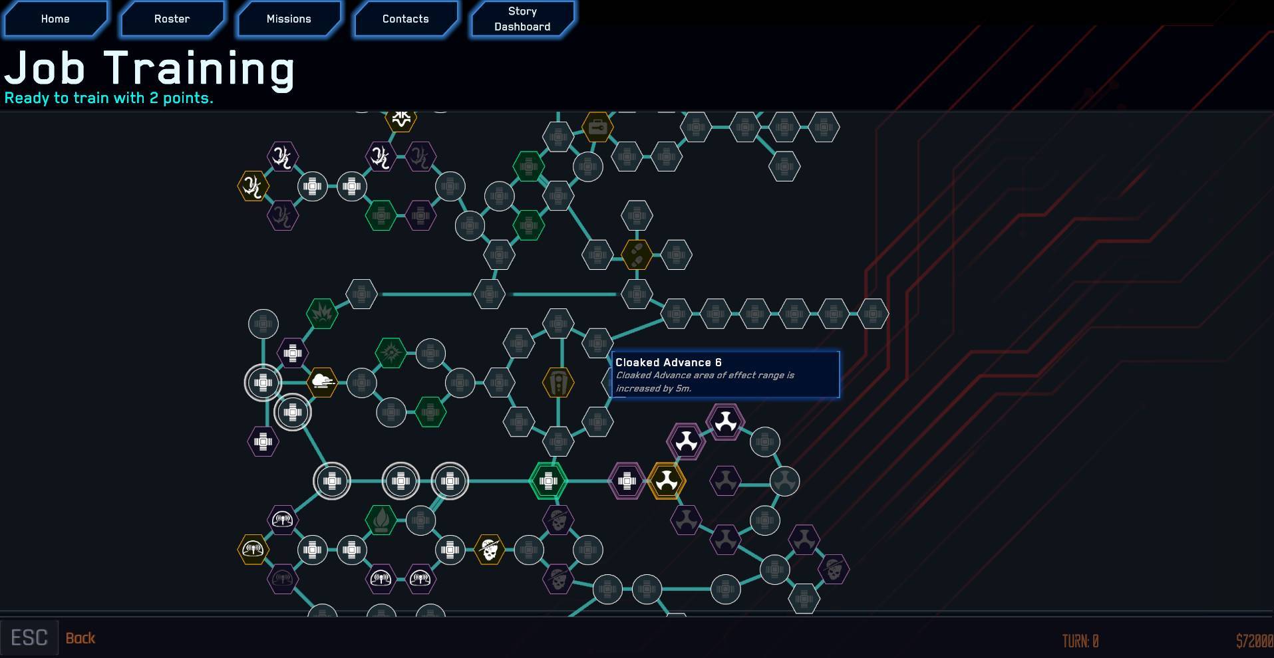Pick purple plus node above the smoke cloud
The image size is (1274, 658).
click(293, 353)
